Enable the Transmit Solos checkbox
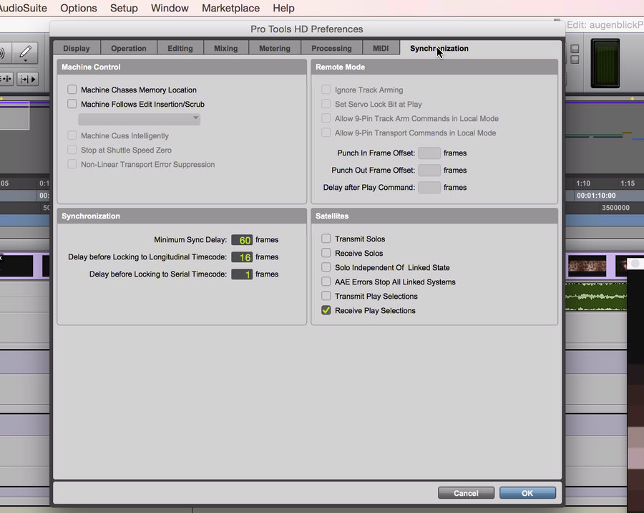 click(326, 239)
